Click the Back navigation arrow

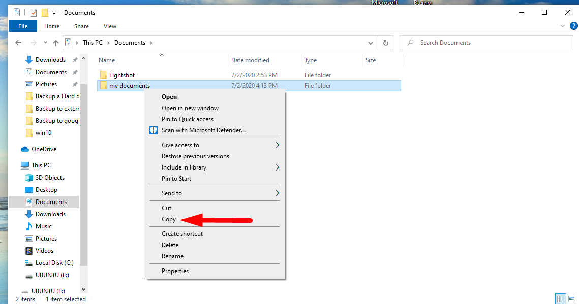[x=19, y=43]
